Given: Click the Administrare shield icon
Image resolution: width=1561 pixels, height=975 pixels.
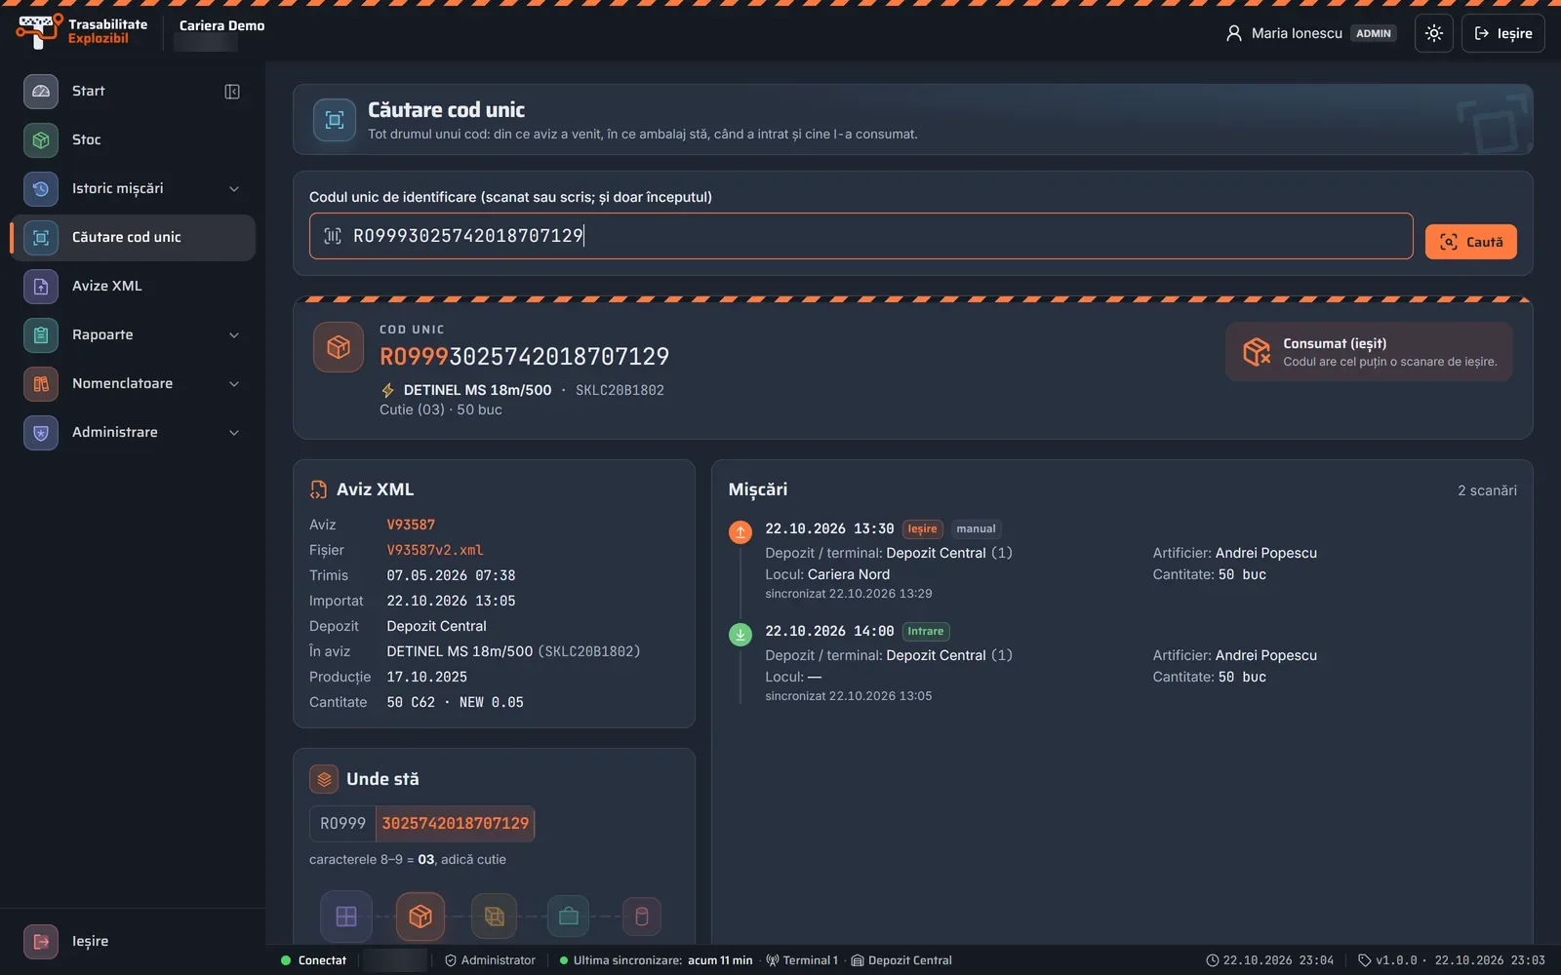Looking at the screenshot, I should [x=41, y=432].
